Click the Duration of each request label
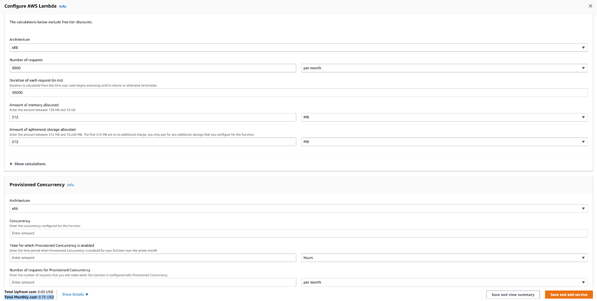The height and width of the screenshot is (301, 597). pyautogui.click(x=36, y=81)
